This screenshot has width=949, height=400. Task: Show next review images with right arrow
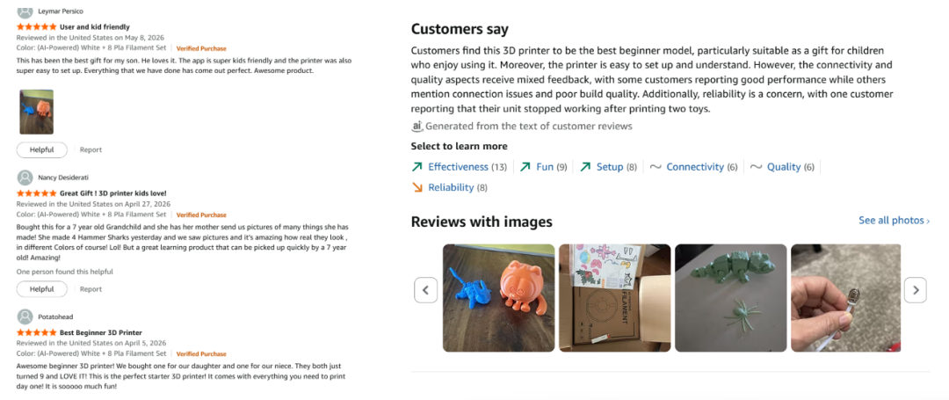[x=915, y=290]
